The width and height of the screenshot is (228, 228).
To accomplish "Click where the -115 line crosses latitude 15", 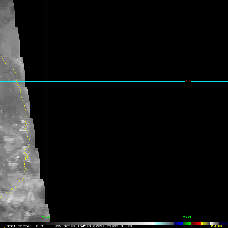I will pos(188,81).
